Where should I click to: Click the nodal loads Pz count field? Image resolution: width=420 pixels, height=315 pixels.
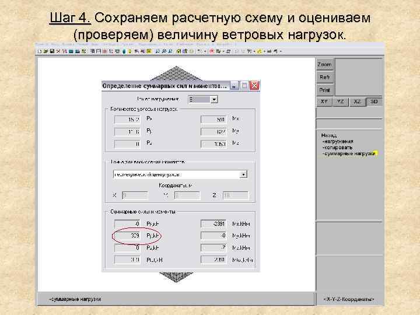127,144
